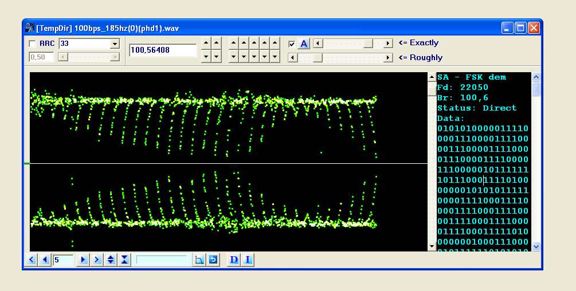
Task: Click the bottom numeric field showing 5
Action: 63,260
